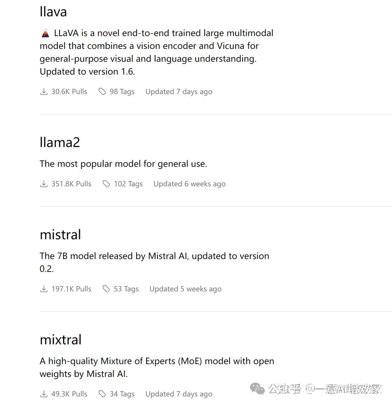The width and height of the screenshot is (392, 405).
Task: Click the download icon beside 197.1K Pulls
Action: (44, 289)
